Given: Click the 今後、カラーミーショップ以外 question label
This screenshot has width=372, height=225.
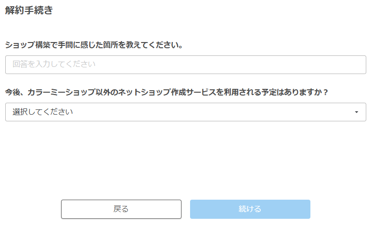Looking at the screenshot, I should 167,92.
